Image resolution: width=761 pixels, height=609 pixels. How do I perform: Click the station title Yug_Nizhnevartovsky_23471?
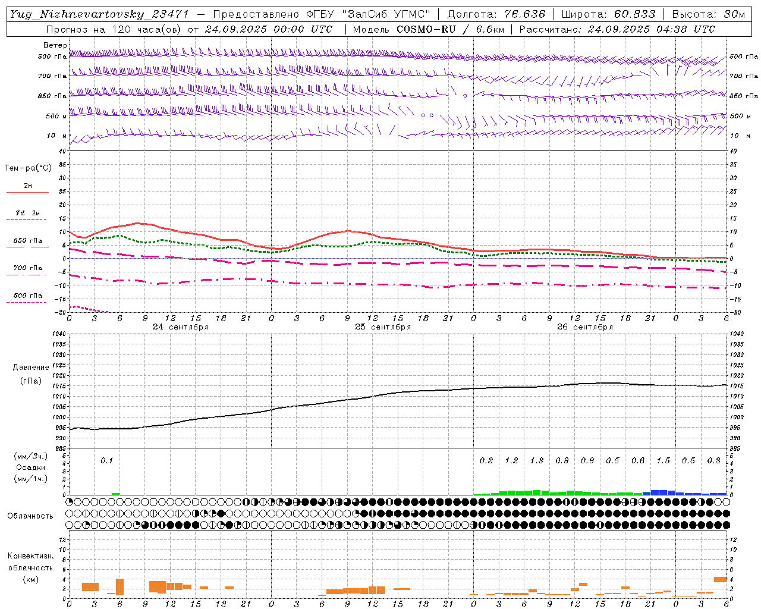(x=99, y=14)
